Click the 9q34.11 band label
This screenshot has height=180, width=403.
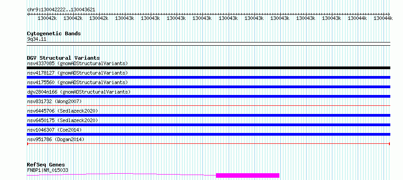(x=37, y=39)
